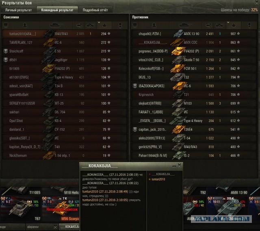Screen dimensions: 260x231
Task: Click AMX 13 90 tank icon for chupa90
Action: pyautogui.click(x=178, y=34)
